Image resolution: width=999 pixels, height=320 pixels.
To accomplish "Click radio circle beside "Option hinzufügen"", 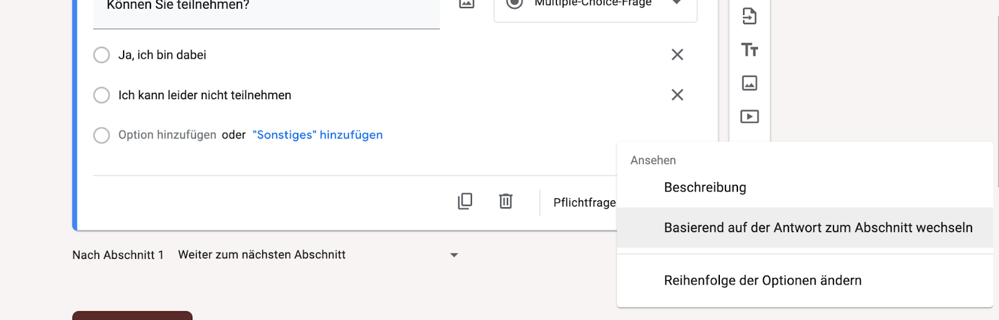I will pos(101,135).
